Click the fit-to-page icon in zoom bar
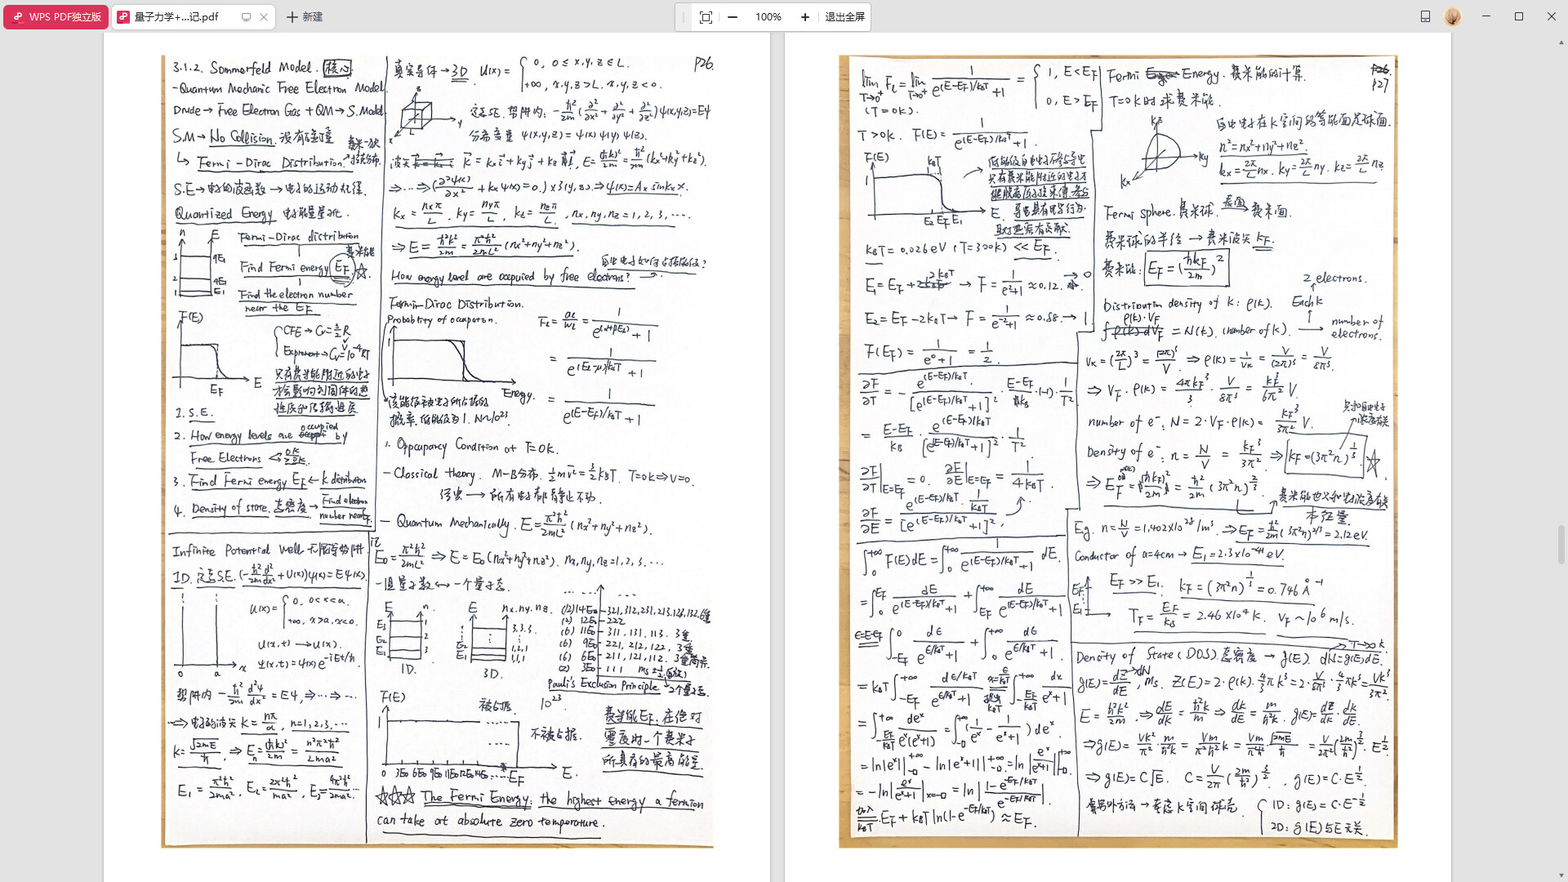 (706, 17)
